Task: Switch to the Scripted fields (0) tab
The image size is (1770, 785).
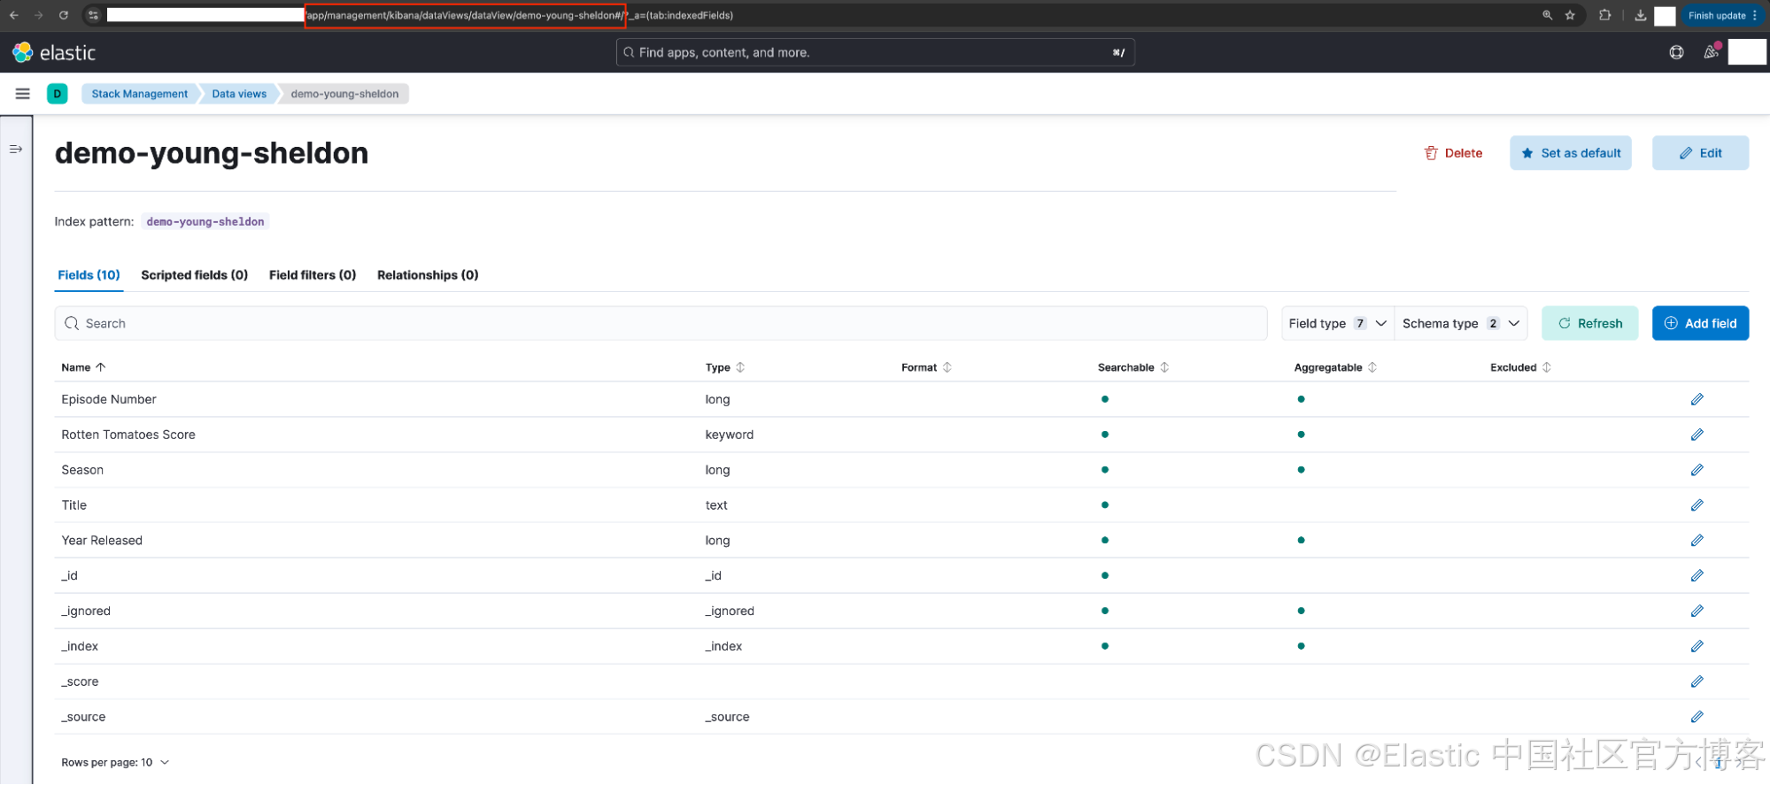Action: [195, 275]
